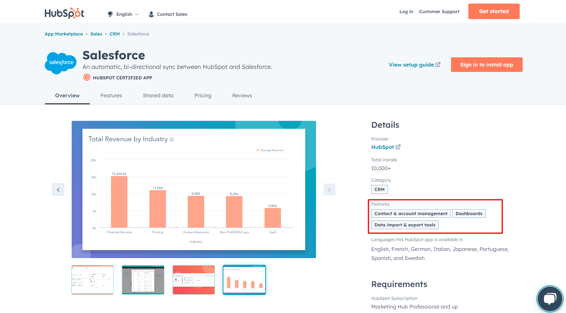Open the View setup guide link
This screenshot has height=313, width=566.
coord(414,65)
